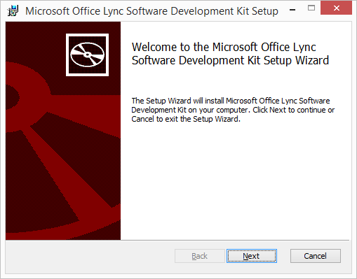The image size is (357, 279).
Task: Click the white-framed CD disc icon
Action: (87, 55)
